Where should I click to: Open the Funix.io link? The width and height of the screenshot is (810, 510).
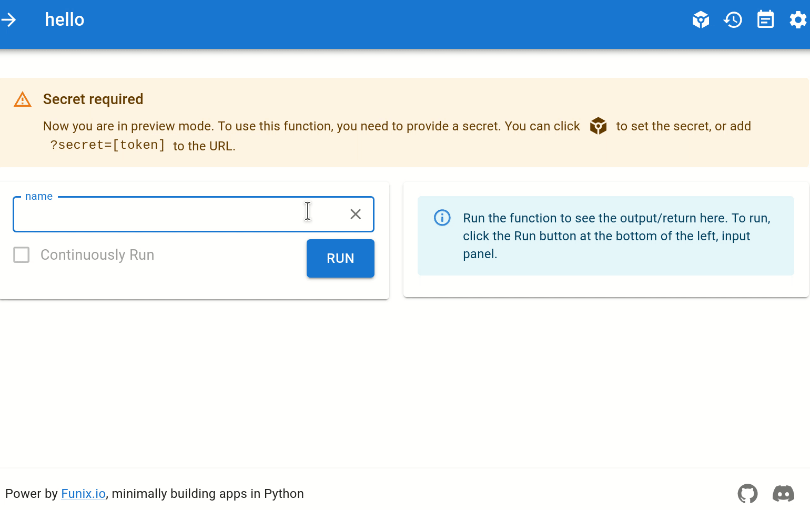click(x=83, y=494)
